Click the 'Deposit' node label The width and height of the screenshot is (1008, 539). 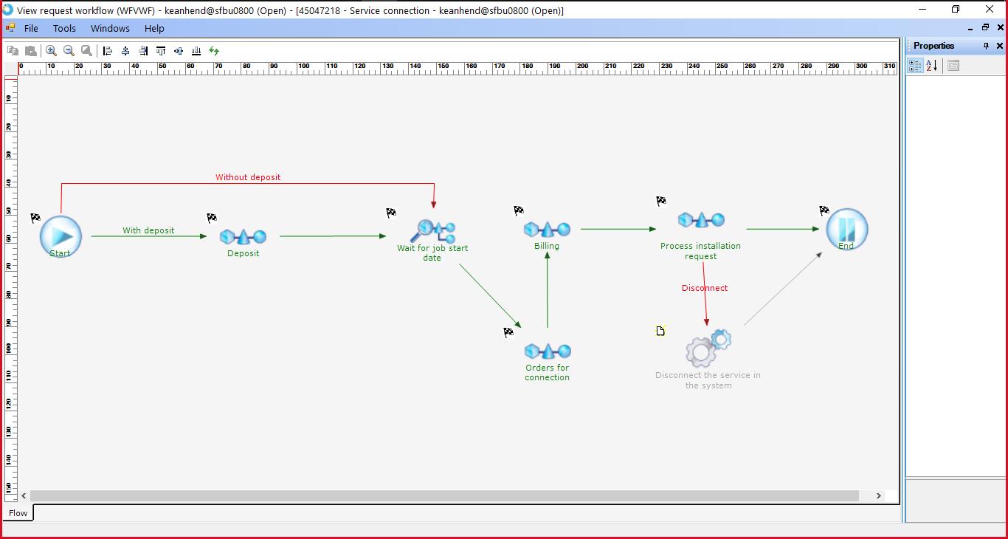tap(243, 253)
